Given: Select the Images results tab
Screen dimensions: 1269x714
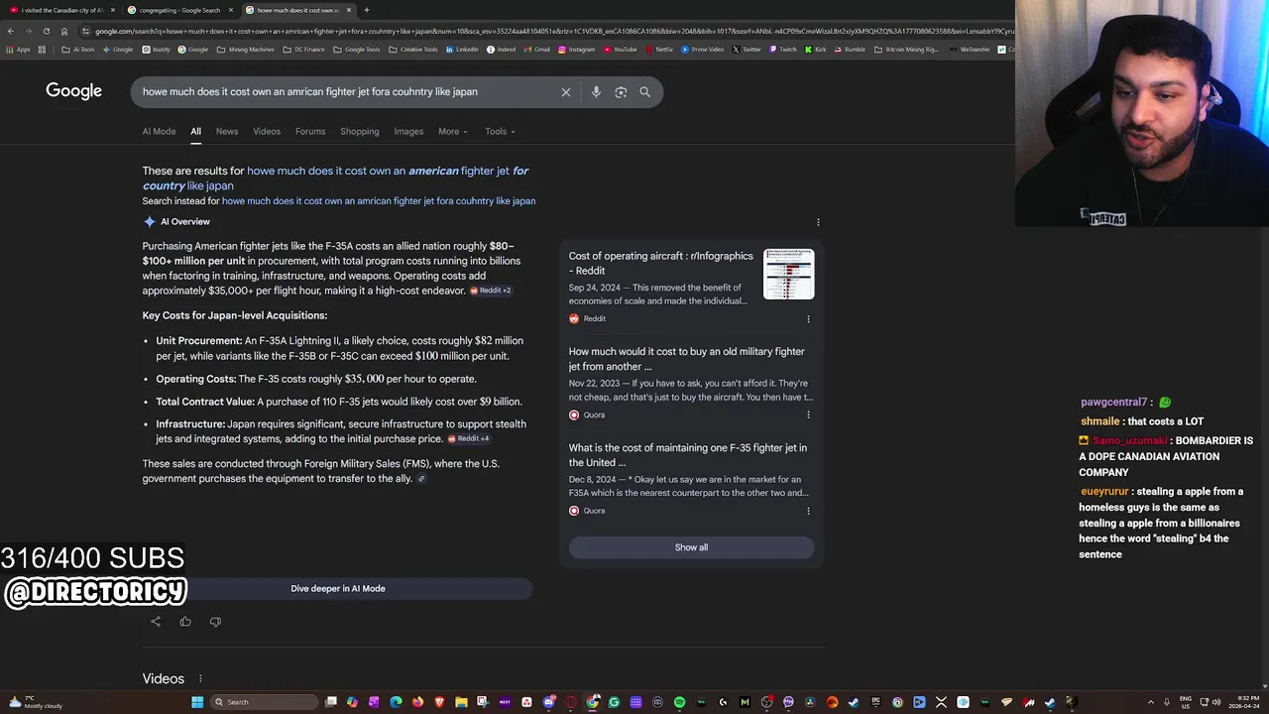Looking at the screenshot, I should [x=408, y=131].
